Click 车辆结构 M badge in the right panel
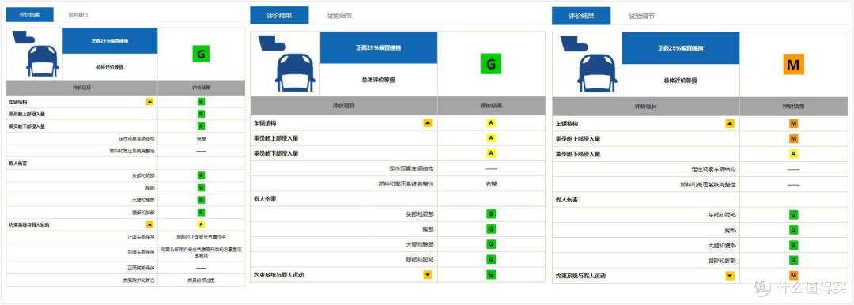This screenshot has width=854, height=305. 794,123
